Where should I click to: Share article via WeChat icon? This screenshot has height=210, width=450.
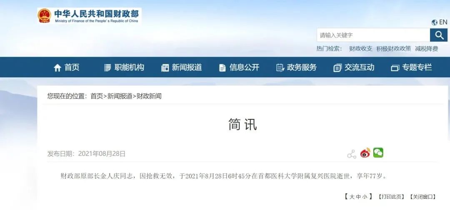click(x=378, y=153)
